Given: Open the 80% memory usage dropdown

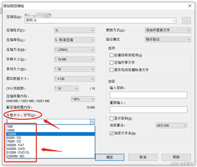Looking at the screenshot, I should coord(83,99).
